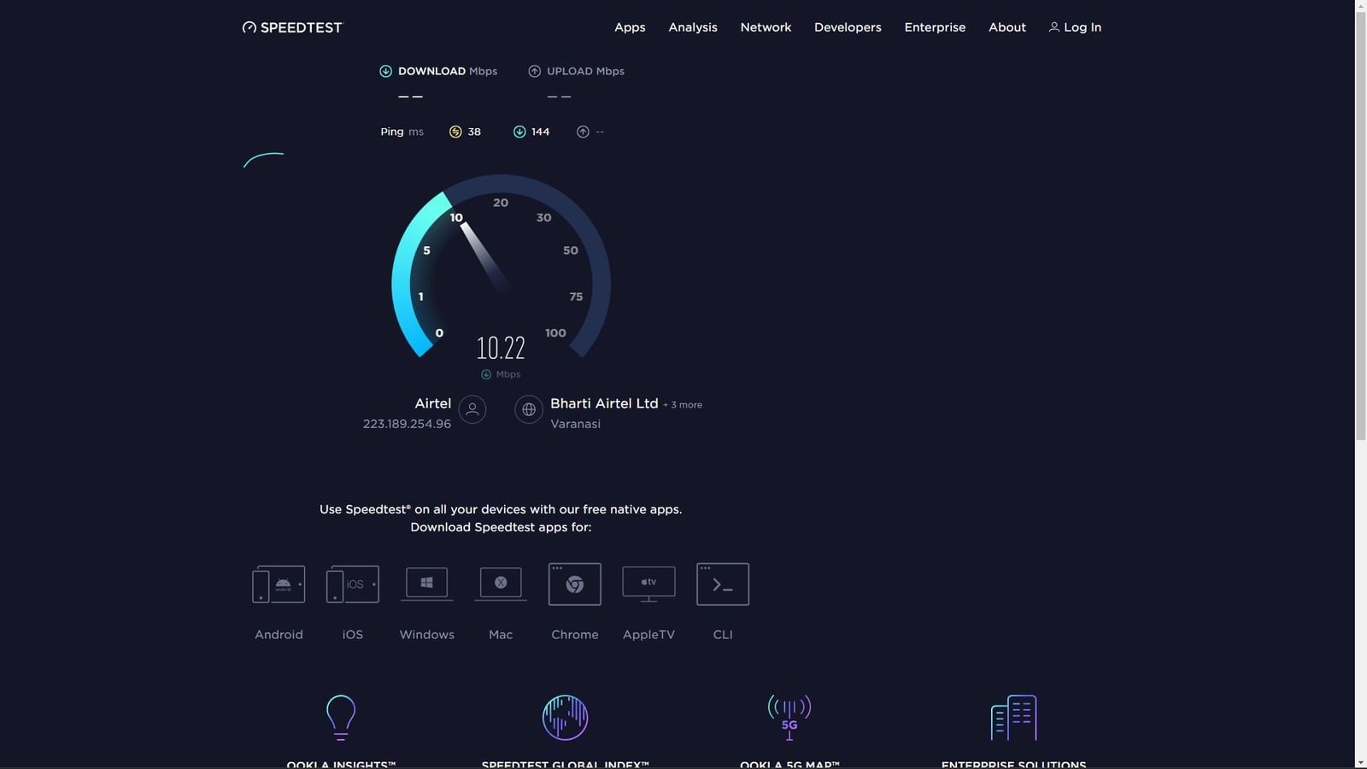Click the Speedtest Global Index icon
The width and height of the screenshot is (1367, 769).
pyautogui.click(x=565, y=717)
